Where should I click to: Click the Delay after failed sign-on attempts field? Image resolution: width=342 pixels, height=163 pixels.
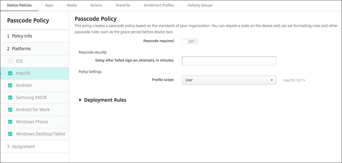coord(229,61)
